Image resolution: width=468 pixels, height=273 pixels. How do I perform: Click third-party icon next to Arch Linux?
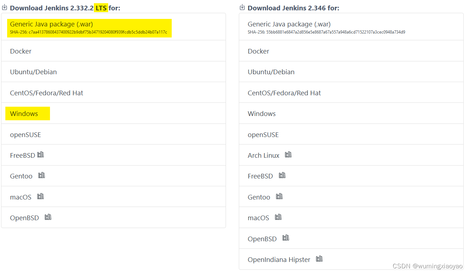click(288, 155)
